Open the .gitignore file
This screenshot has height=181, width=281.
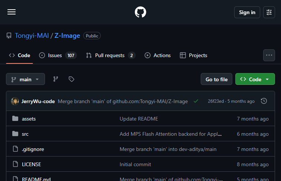point(33,149)
